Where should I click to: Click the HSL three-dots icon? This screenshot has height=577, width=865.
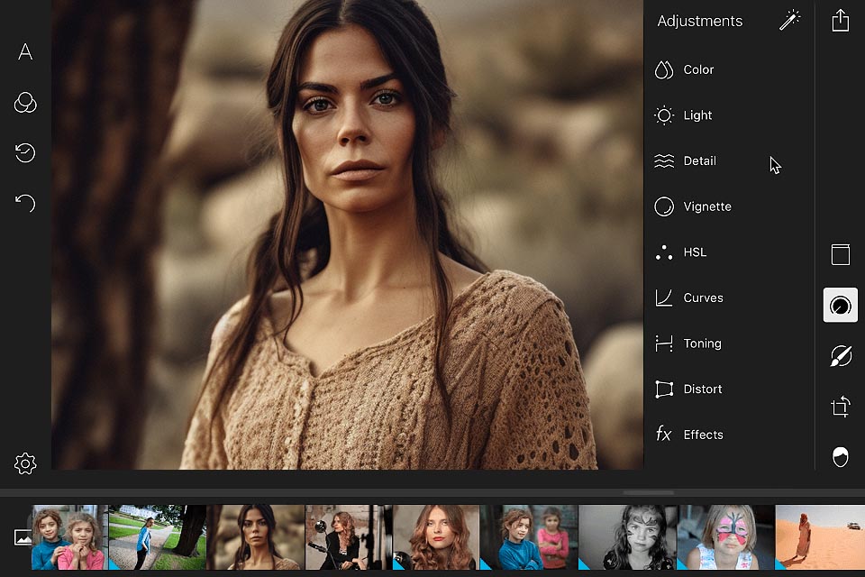664,252
